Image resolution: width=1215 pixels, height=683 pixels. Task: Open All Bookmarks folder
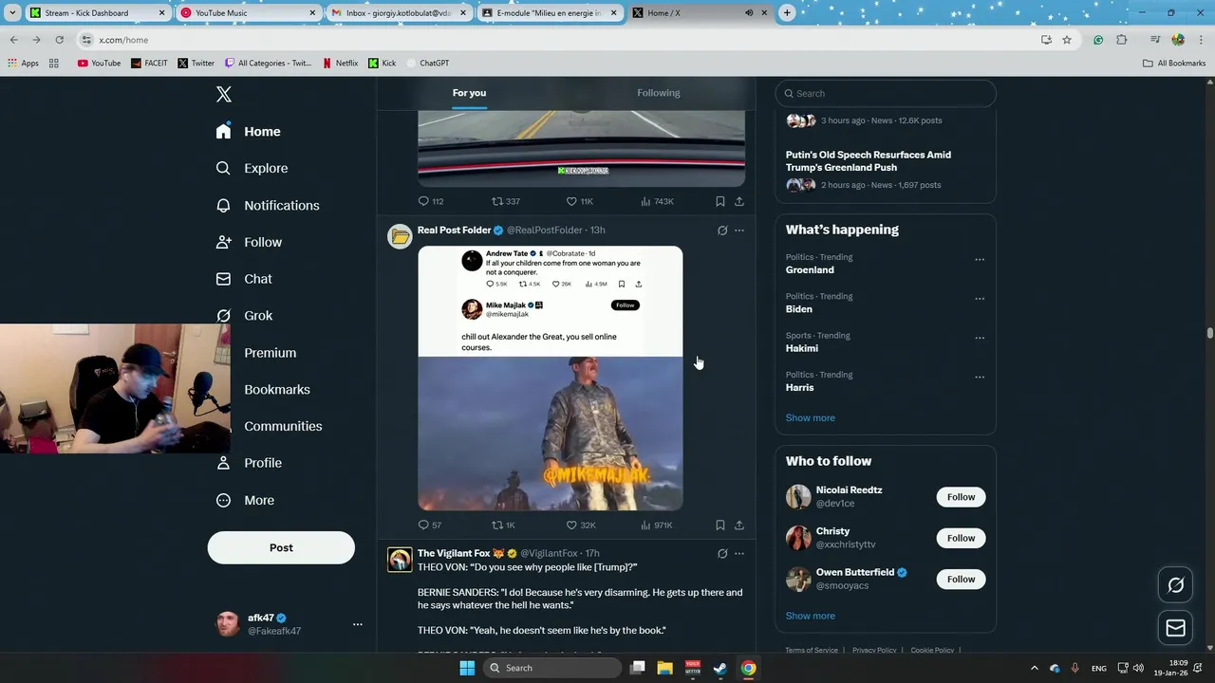[1174, 64]
